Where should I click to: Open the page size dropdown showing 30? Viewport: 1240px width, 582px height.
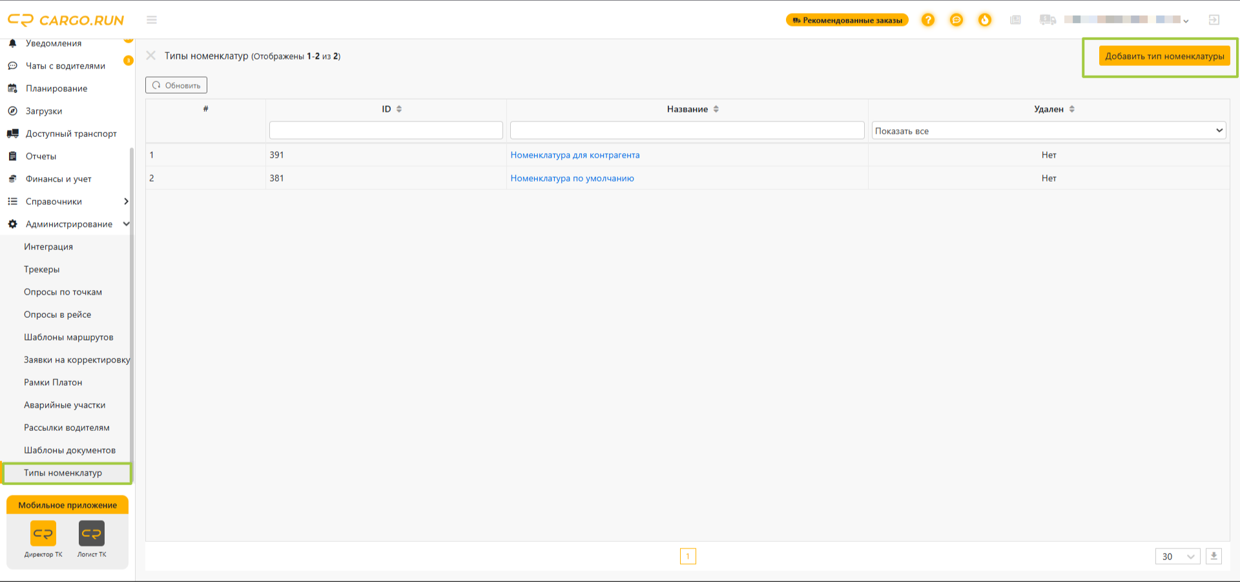[x=1178, y=556]
